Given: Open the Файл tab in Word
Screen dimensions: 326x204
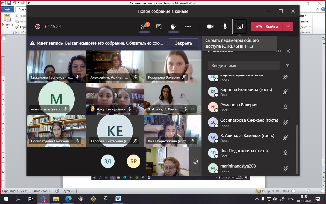Looking at the screenshot, I should click(x=7, y=9).
